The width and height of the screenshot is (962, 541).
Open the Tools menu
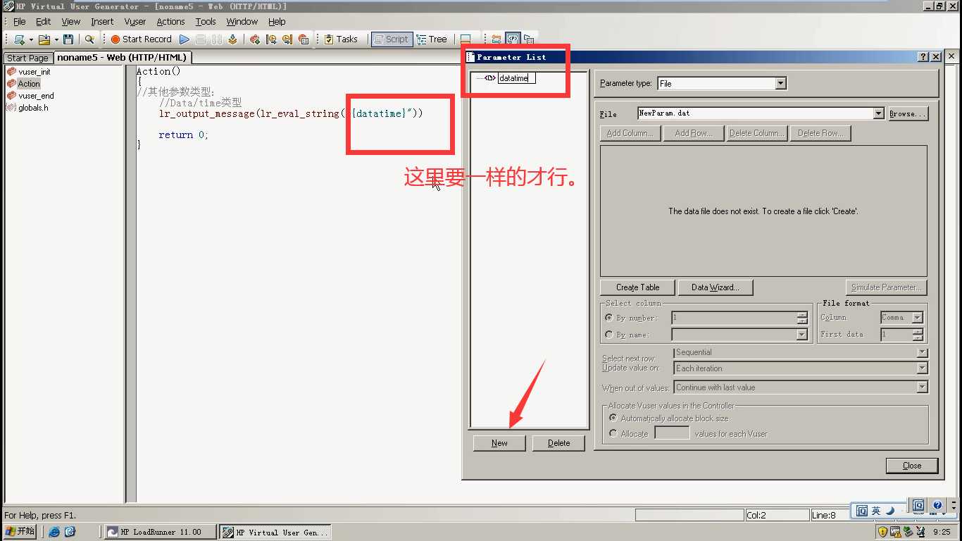click(206, 22)
